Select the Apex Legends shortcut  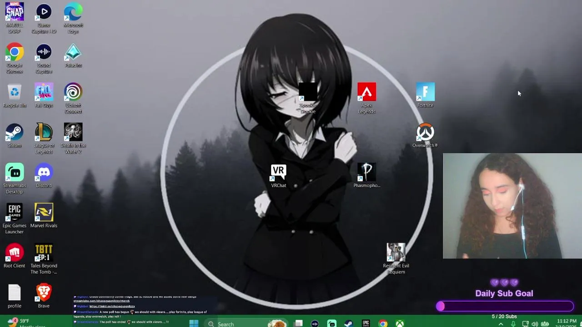click(x=366, y=98)
